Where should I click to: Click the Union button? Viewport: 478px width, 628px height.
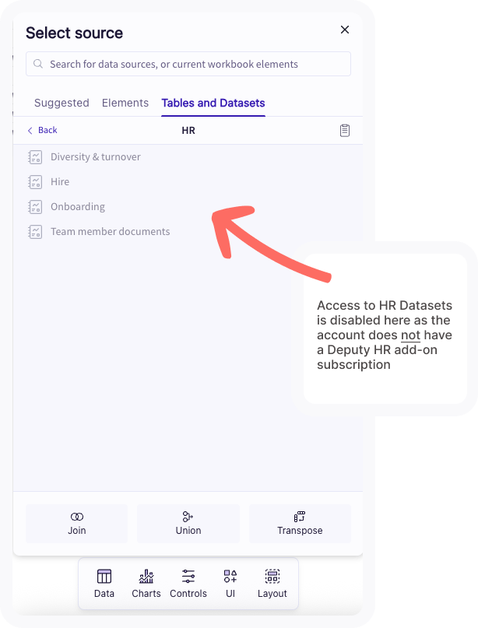(x=188, y=524)
